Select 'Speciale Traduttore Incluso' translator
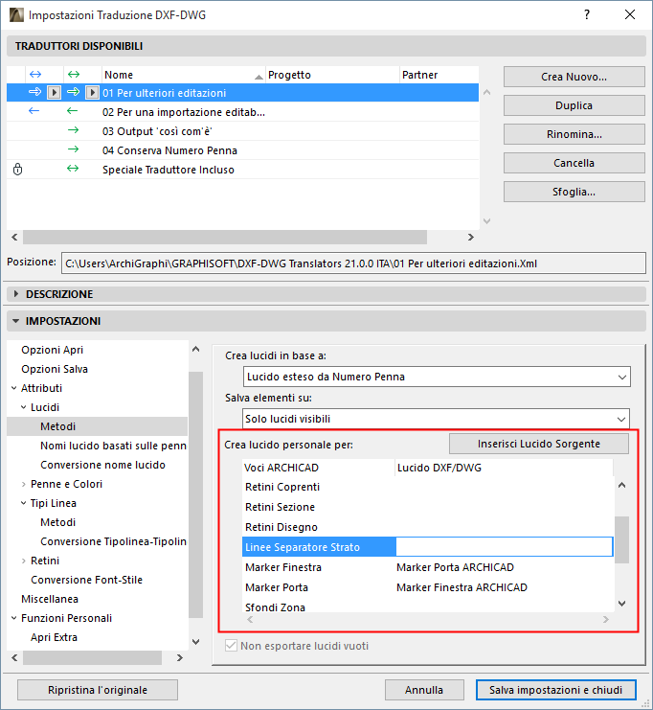653x710 pixels. (x=242, y=170)
